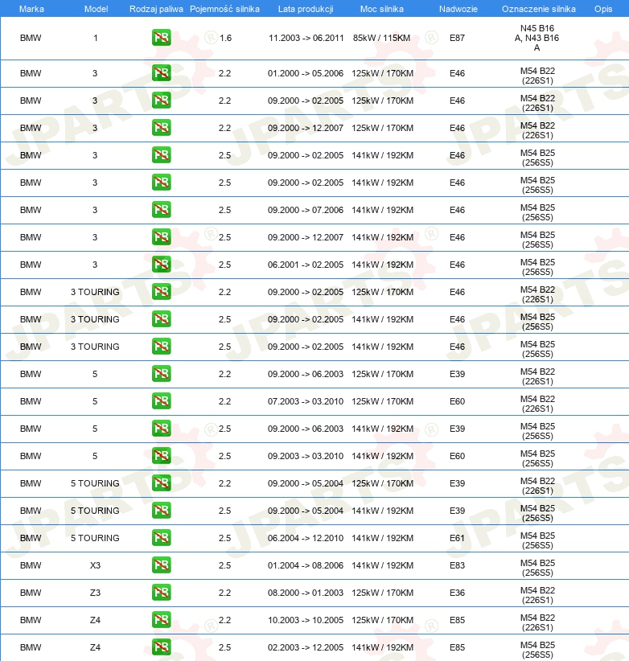
Task: Click fuel icon for 5 TOURING 2.5 E39 row
Action: pos(162,511)
